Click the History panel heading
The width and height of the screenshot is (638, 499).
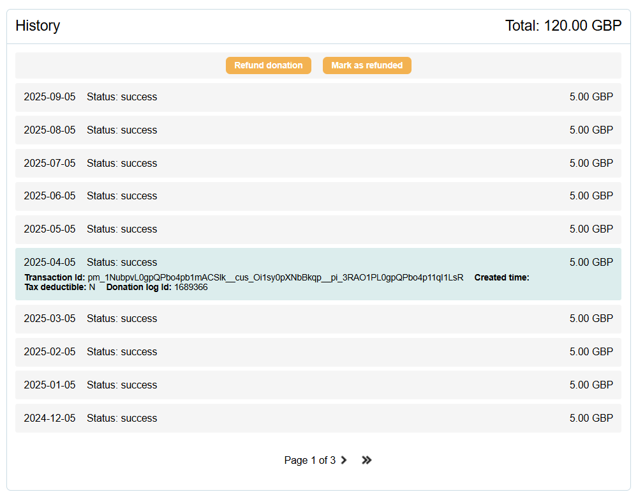[x=38, y=26]
